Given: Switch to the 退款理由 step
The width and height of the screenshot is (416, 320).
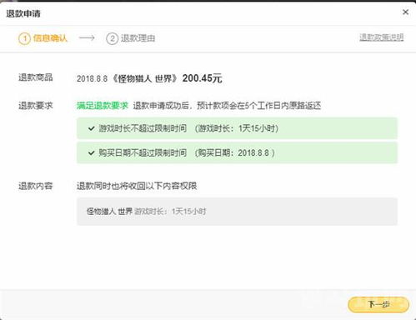Looking at the screenshot, I should (x=138, y=38).
